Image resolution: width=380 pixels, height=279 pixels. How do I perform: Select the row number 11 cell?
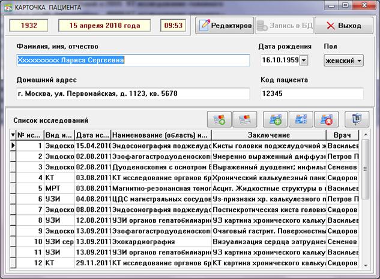30,252
